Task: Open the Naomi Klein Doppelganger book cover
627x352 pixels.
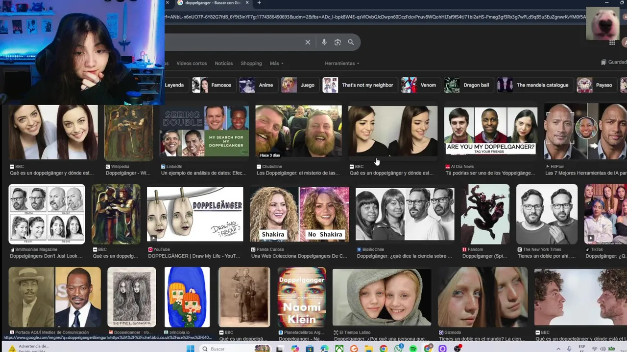Action: (302, 297)
